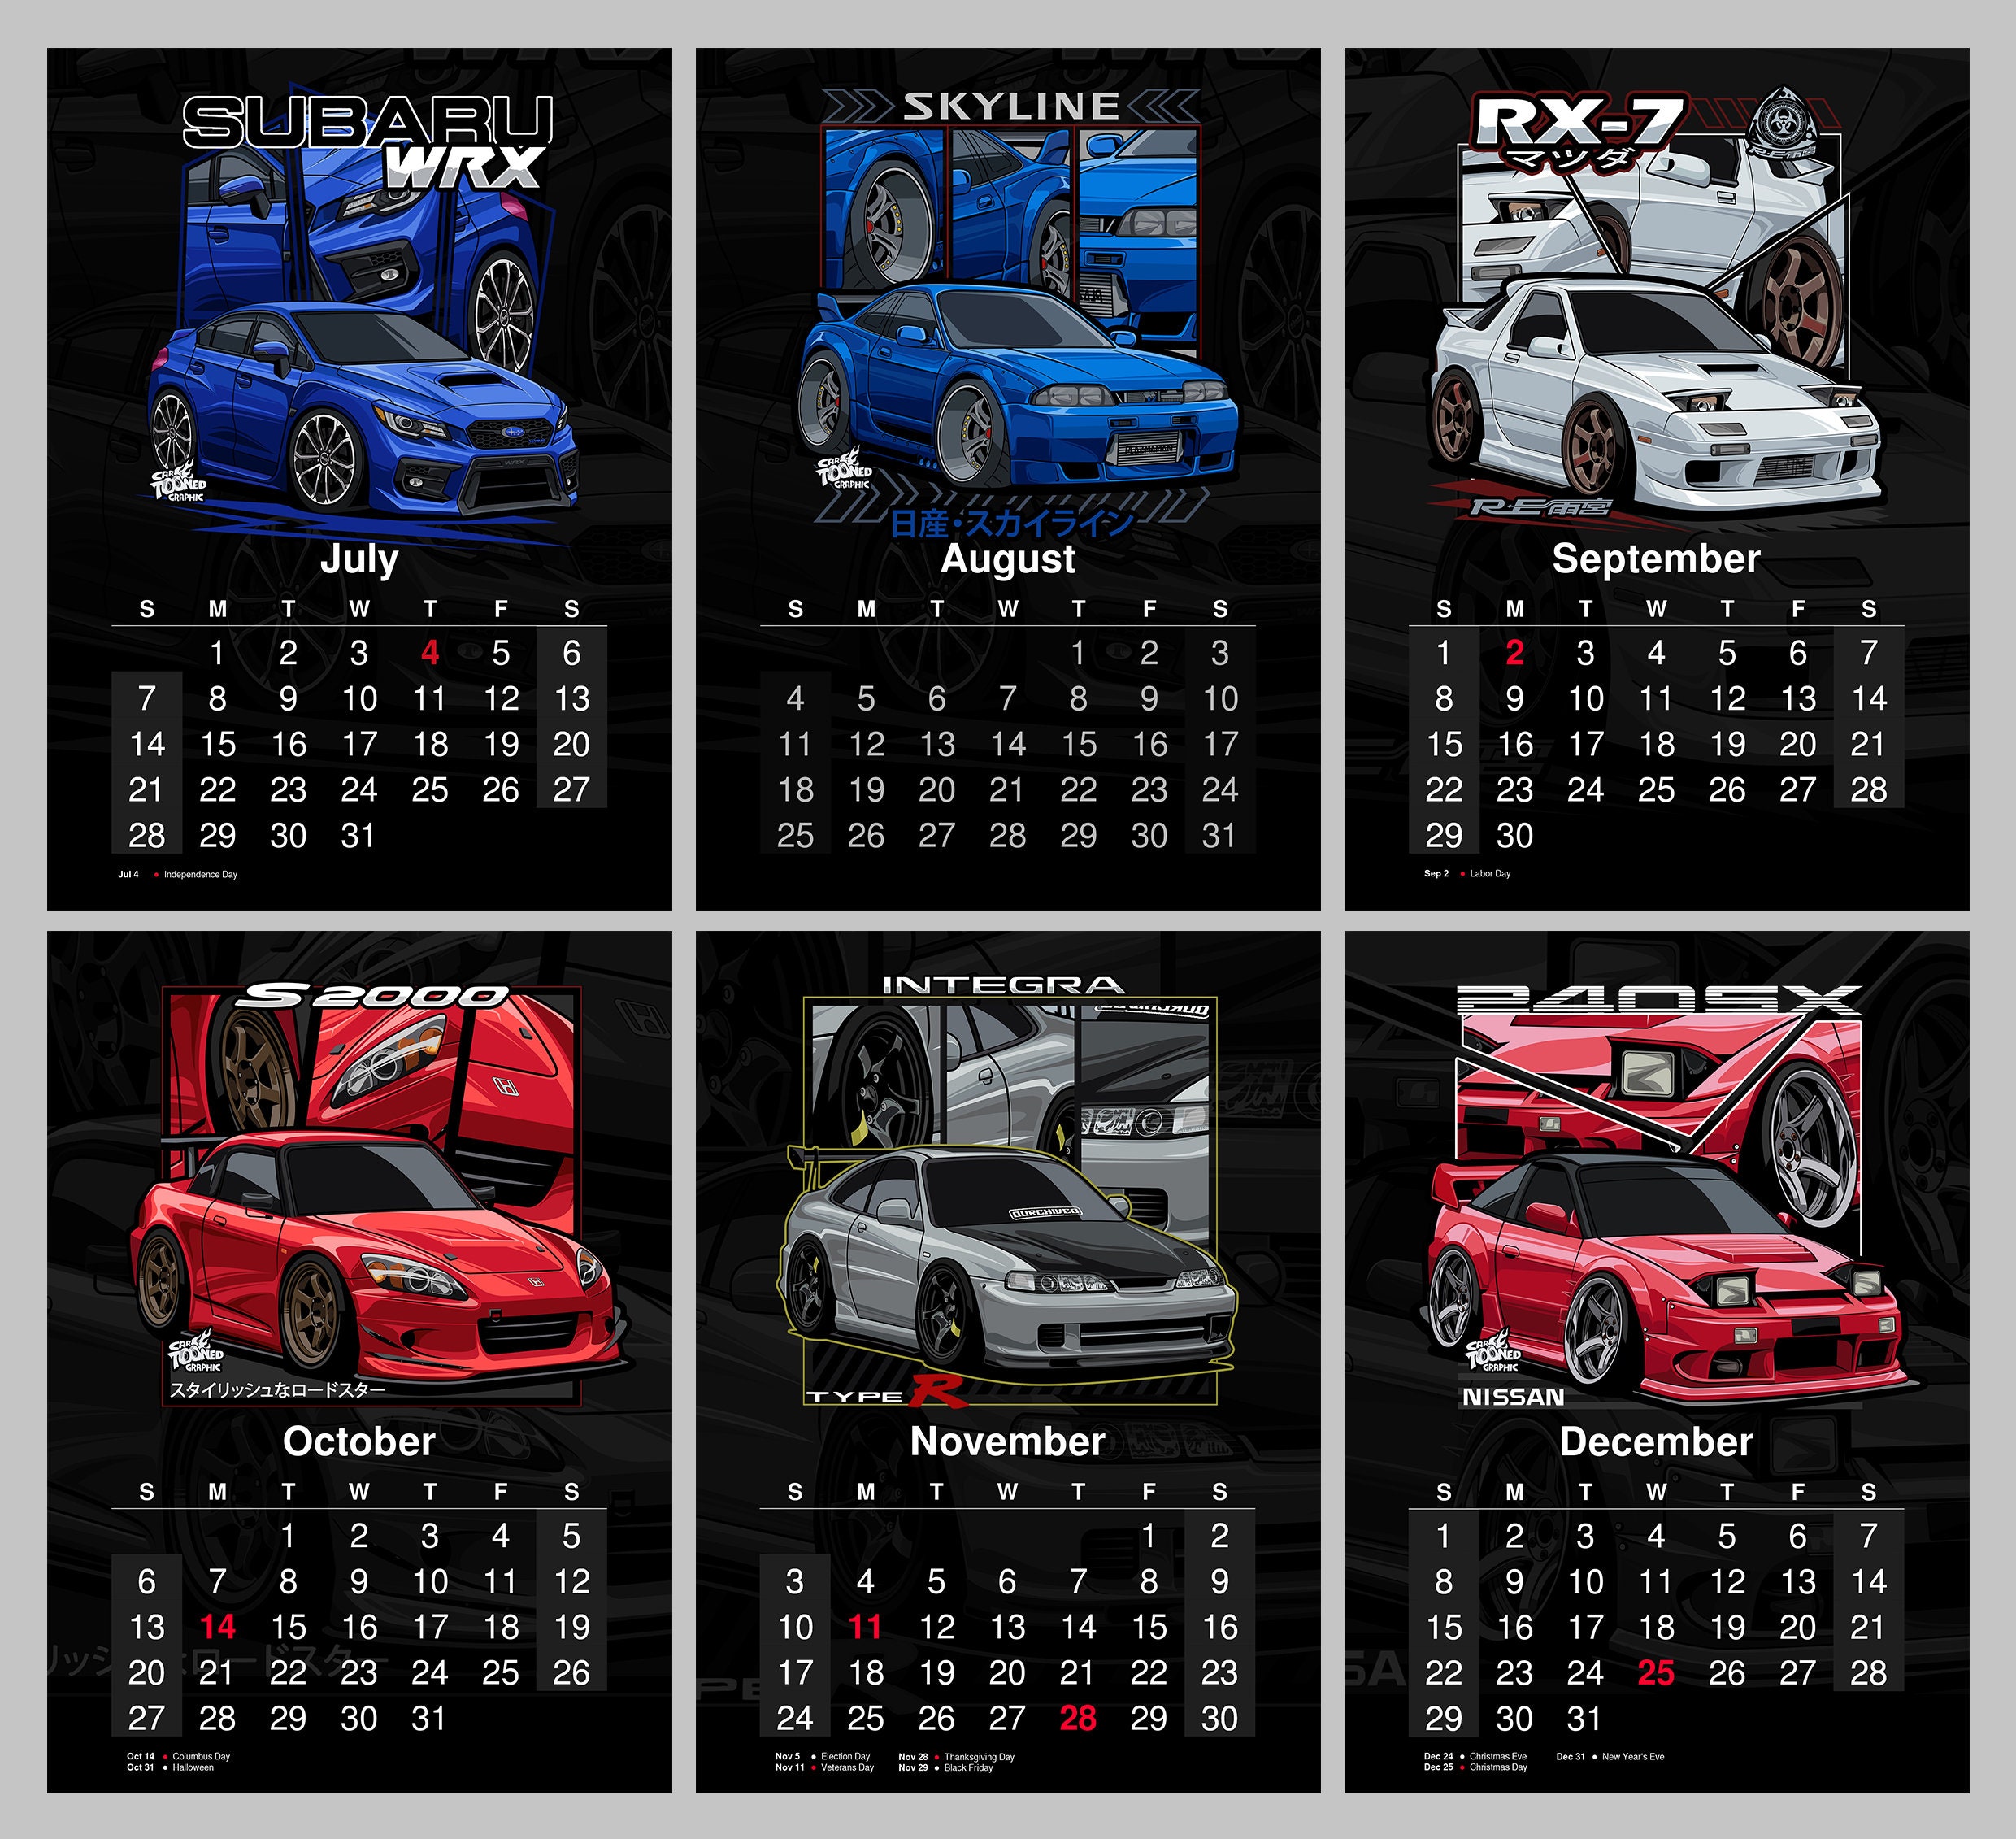Click the "New Year's Eve" holiday note
The height and width of the screenshot is (1839, 2016).
[x=1633, y=1757]
